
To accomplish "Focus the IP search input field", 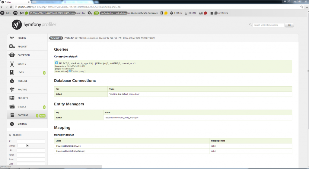I will pos(31,141).
